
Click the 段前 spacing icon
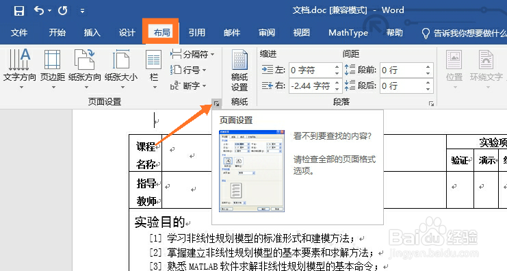click(x=350, y=70)
